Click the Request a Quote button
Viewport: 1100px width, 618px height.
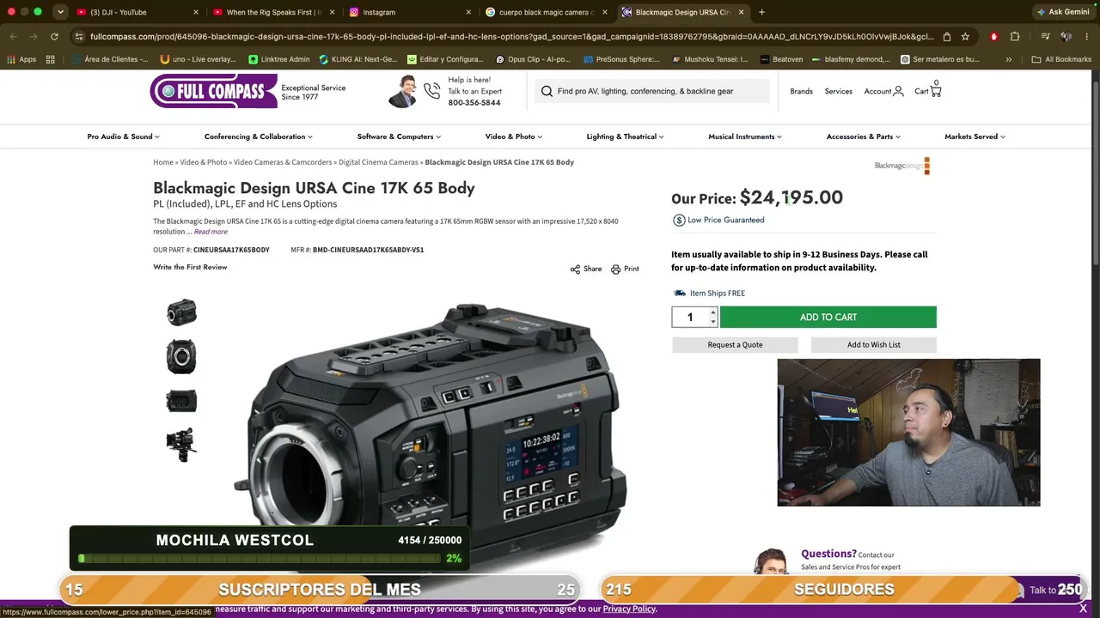tap(735, 345)
